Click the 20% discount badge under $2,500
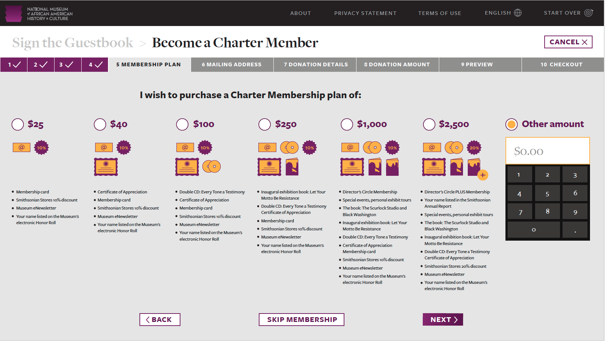Image resolution: width=605 pixels, height=341 pixels. 474,148
